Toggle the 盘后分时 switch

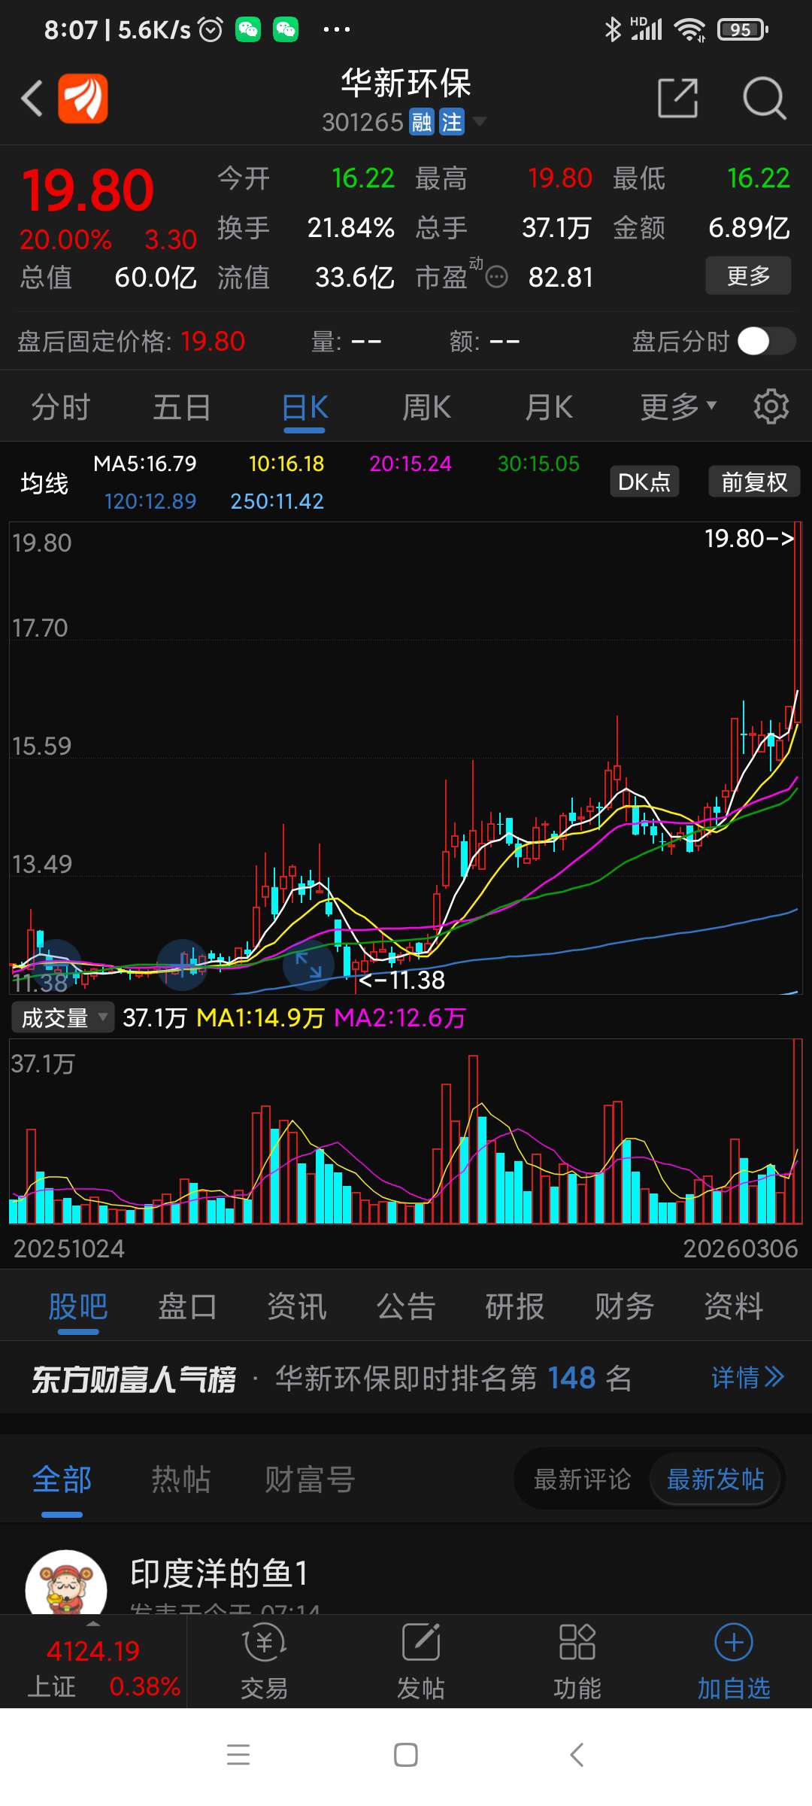point(766,342)
